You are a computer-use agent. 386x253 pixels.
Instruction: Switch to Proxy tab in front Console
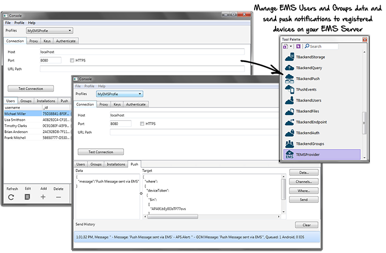(103, 104)
